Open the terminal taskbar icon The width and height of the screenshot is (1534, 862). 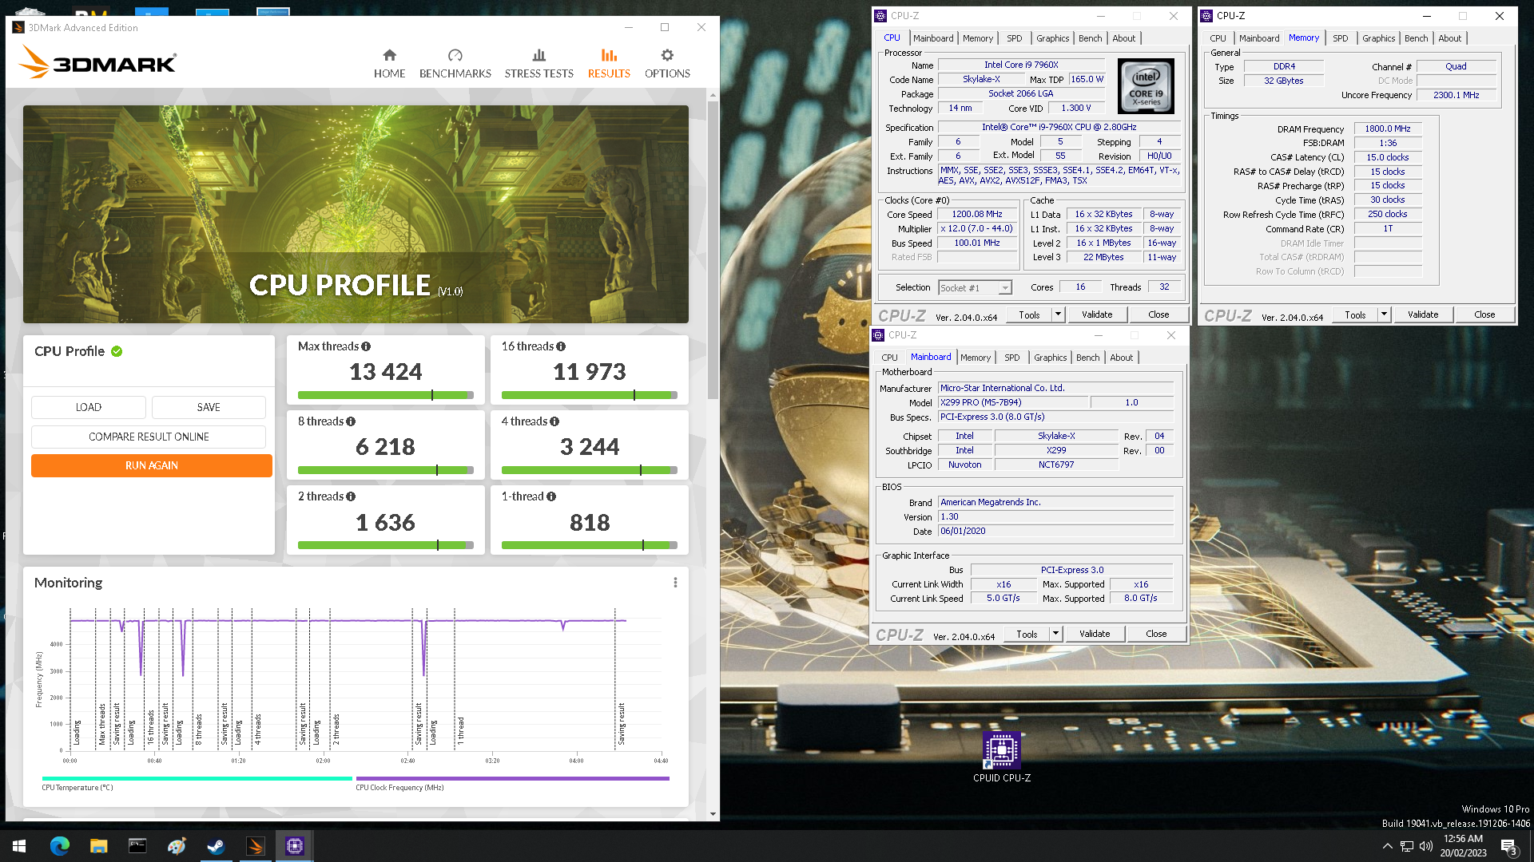tap(137, 846)
